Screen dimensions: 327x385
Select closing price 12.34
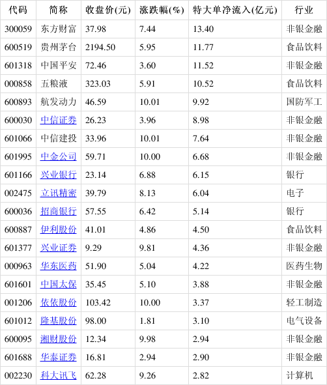96,339
